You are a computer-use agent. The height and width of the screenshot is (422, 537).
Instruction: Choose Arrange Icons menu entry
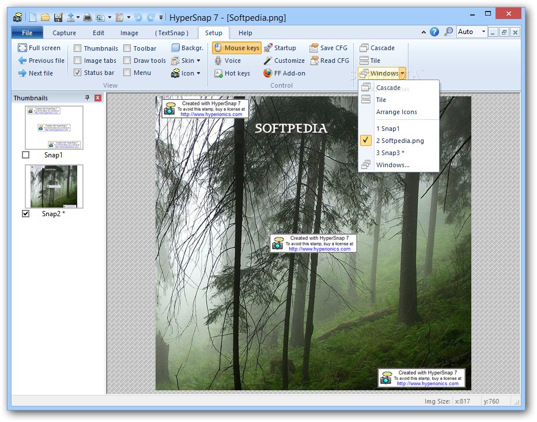pyautogui.click(x=399, y=112)
